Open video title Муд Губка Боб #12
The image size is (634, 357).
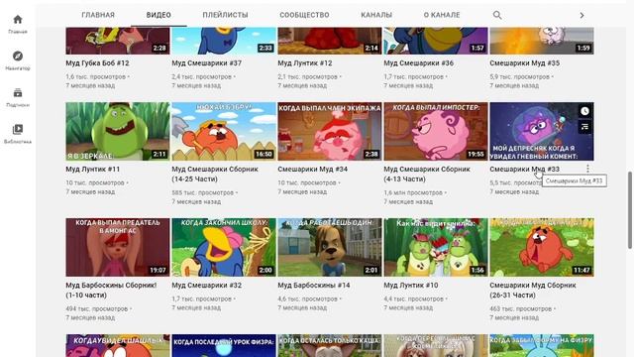[97, 63]
